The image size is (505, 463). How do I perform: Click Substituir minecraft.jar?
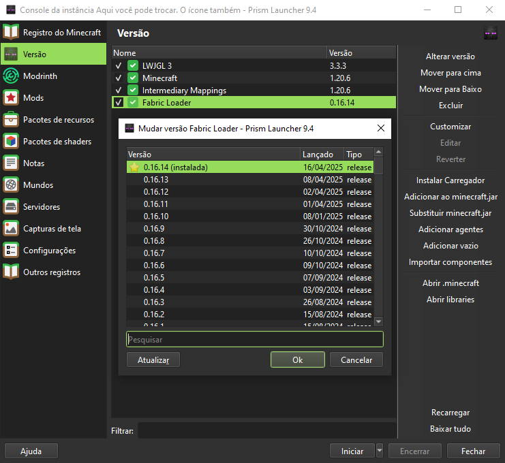(x=450, y=213)
